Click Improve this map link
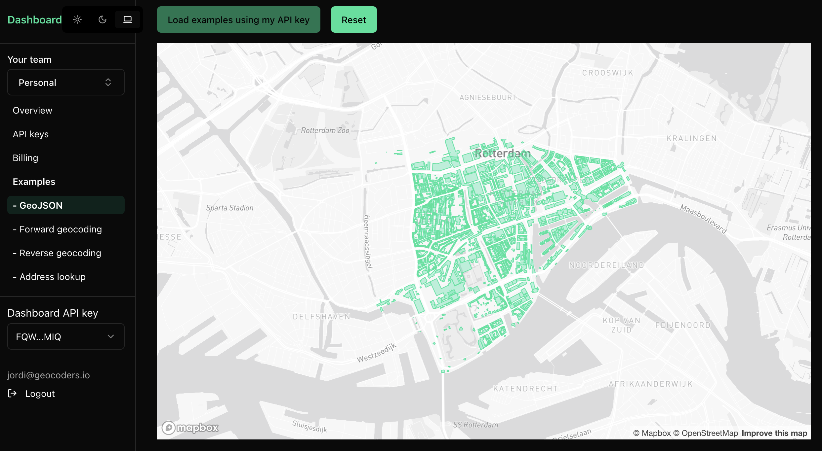The width and height of the screenshot is (822, 451). (774, 433)
